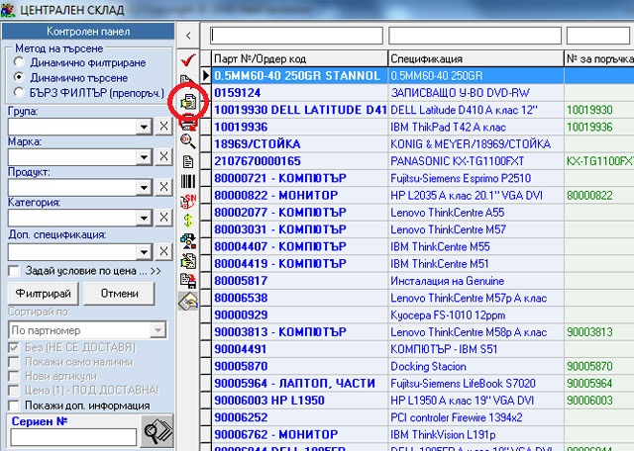Click the № за поръчка column header
Viewport: 634px width, 451px height.
click(x=598, y=59)
